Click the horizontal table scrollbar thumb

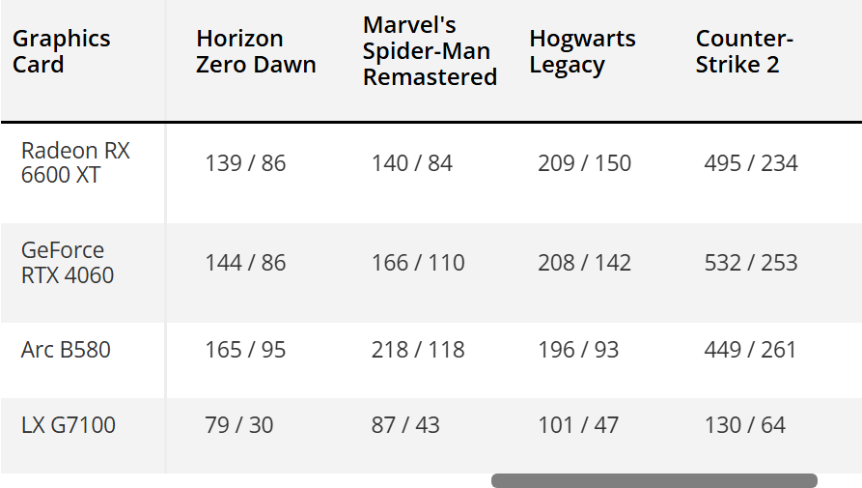(654, 480)
